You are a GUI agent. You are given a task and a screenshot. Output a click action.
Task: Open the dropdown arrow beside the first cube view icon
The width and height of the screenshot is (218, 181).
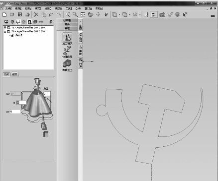tap(119, 14)
